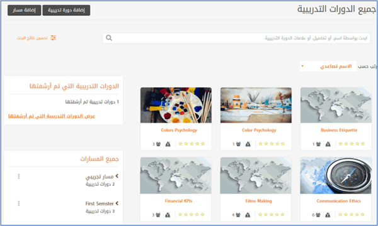Open three-dot menu for مسار تجريبي path
Image resolution: width=378 pixels, height=226 pixels.
[x=19, y=176]
